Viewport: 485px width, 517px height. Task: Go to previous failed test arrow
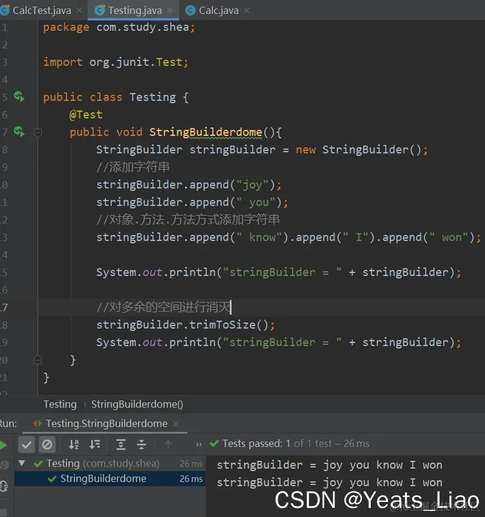pyautogui.click(x=168, y=445)
